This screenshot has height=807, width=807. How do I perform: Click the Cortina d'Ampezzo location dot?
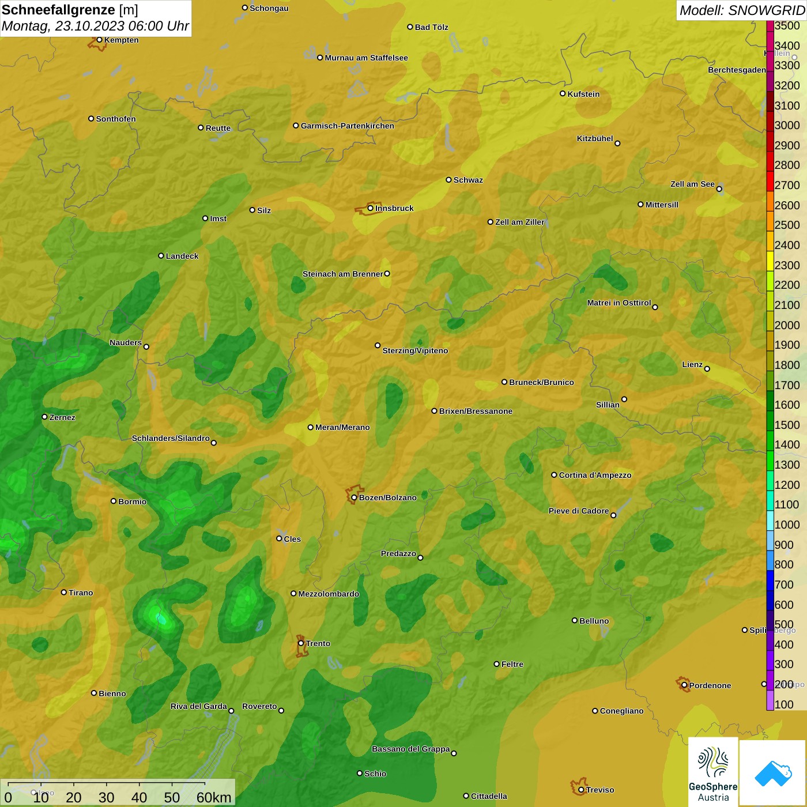554,475
